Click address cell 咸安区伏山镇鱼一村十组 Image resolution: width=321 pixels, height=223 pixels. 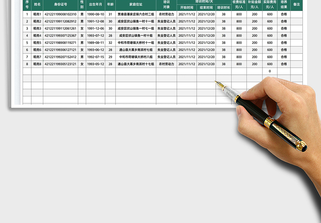coord(136,36)
